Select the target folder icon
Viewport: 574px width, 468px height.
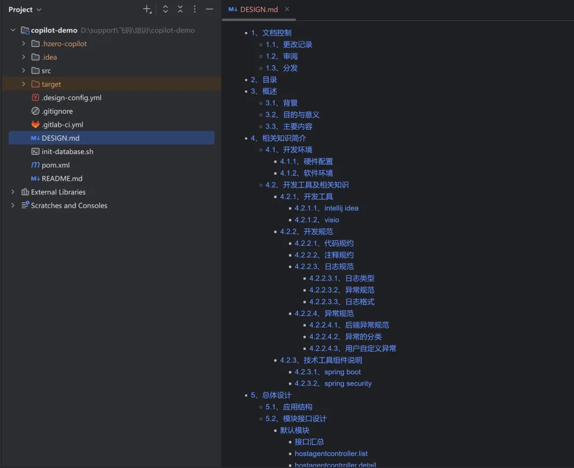point(36,84)
